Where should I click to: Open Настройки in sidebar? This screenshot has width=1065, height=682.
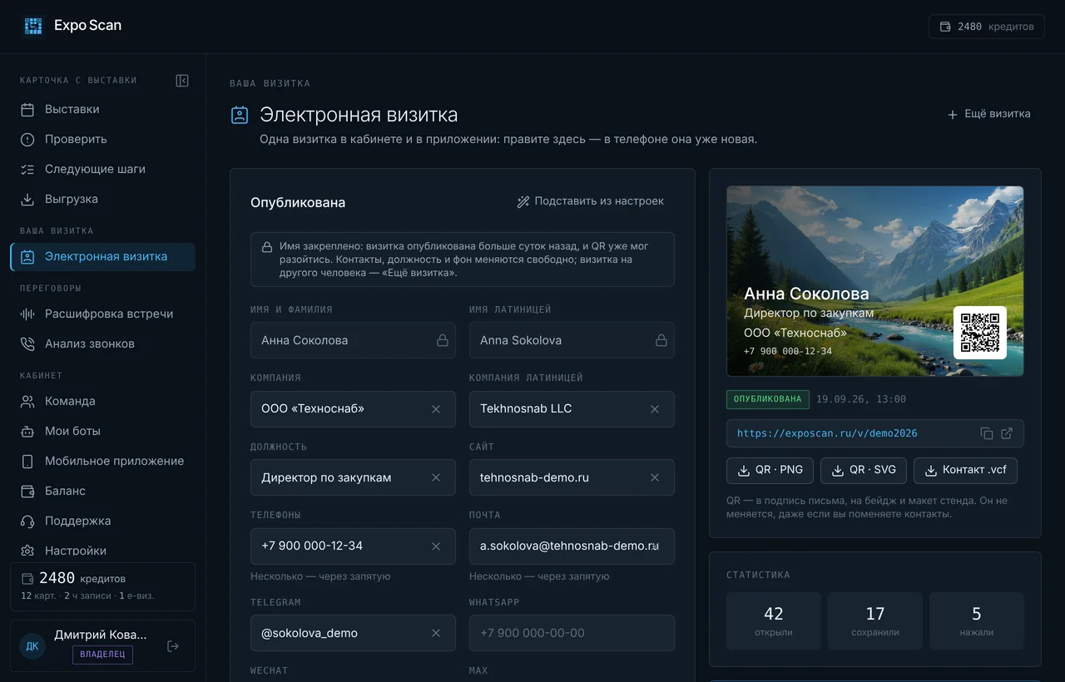click(x=103, y=550)
